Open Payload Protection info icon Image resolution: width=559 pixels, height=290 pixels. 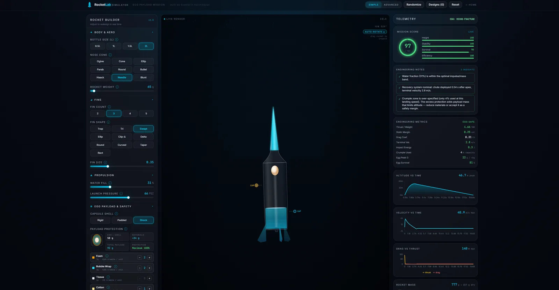click(x=126, y=229)
